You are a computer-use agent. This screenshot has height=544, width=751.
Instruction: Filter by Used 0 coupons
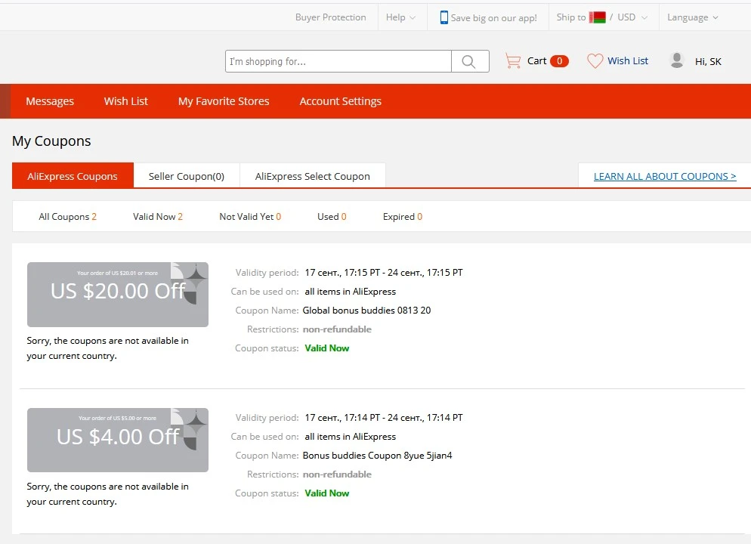click(332, 216)
